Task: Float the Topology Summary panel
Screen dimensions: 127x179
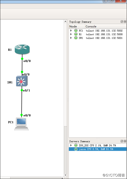Action: click(122, 22)
